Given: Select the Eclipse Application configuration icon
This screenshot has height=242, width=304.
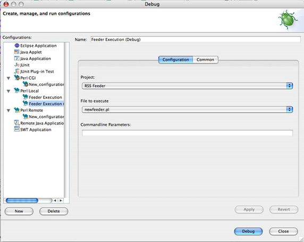Looking at the screenshot, I should pos(17,46).
